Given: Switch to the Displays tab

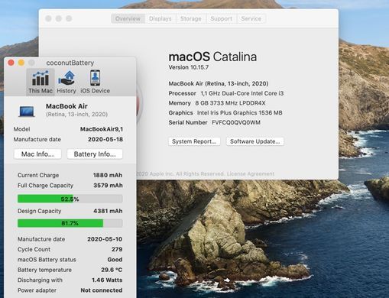Looking at the screenshot, I should (160, 18).
